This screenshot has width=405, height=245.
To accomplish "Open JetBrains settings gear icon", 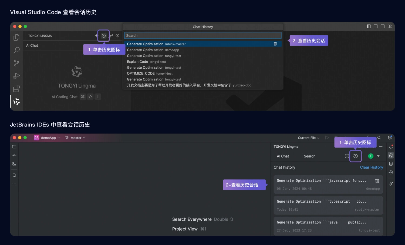I will point(390,138).
